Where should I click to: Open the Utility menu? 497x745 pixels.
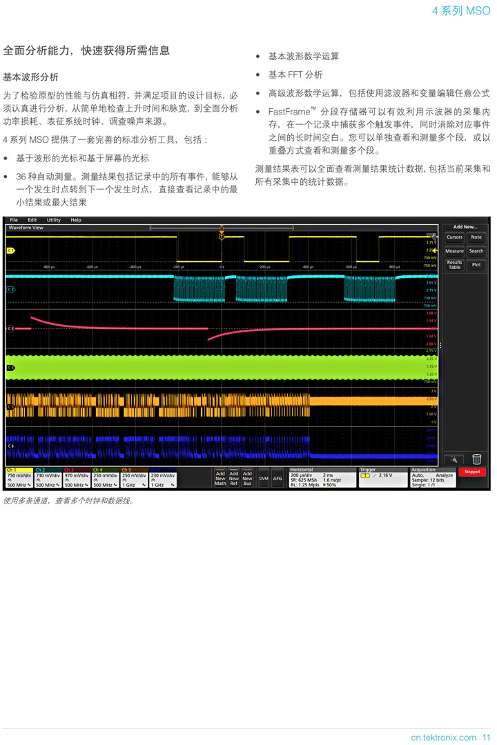tap(54, 220)
